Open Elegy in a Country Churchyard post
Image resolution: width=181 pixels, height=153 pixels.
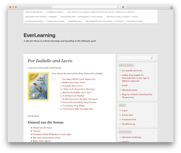coord(137,96)
